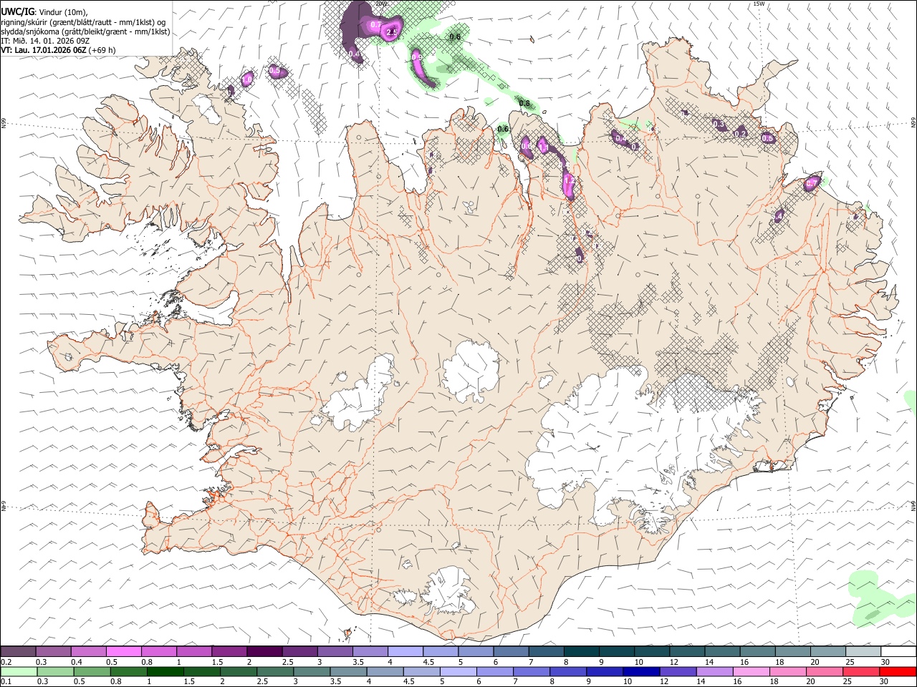Click the '0.8' label on the lower scale
The image size is (917, 687).
click(116, 681)
